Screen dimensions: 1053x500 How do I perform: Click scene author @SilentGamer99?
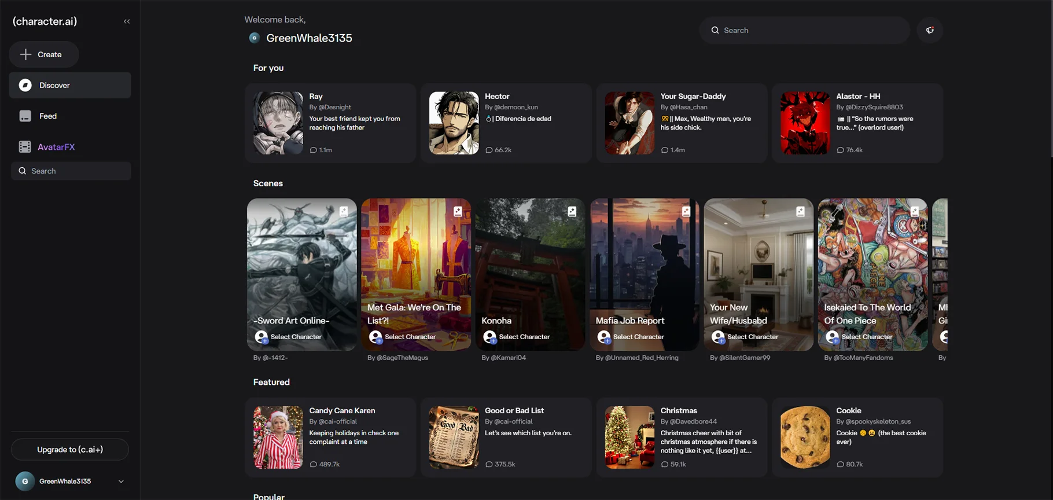tap(745, 358)
